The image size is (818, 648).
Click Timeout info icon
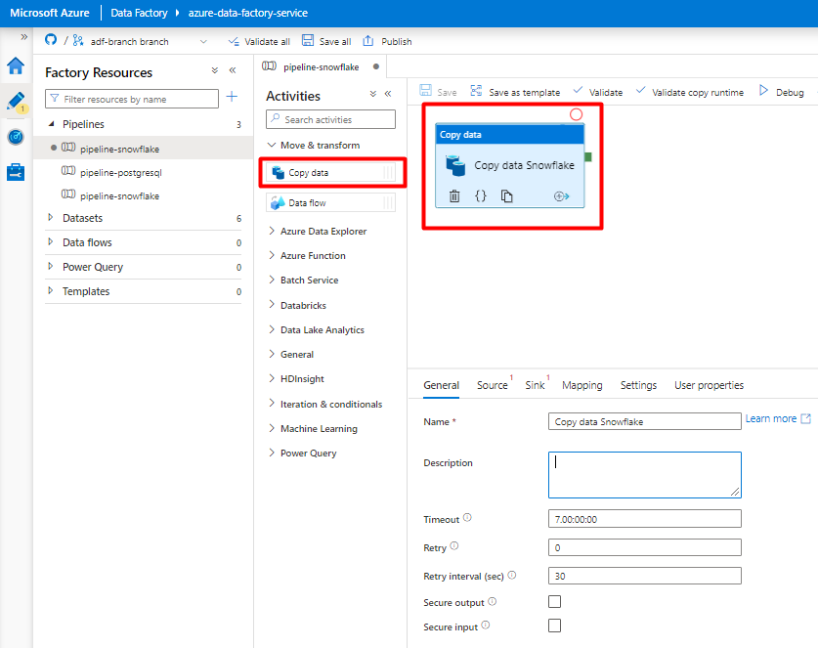(x=467, y=518)
